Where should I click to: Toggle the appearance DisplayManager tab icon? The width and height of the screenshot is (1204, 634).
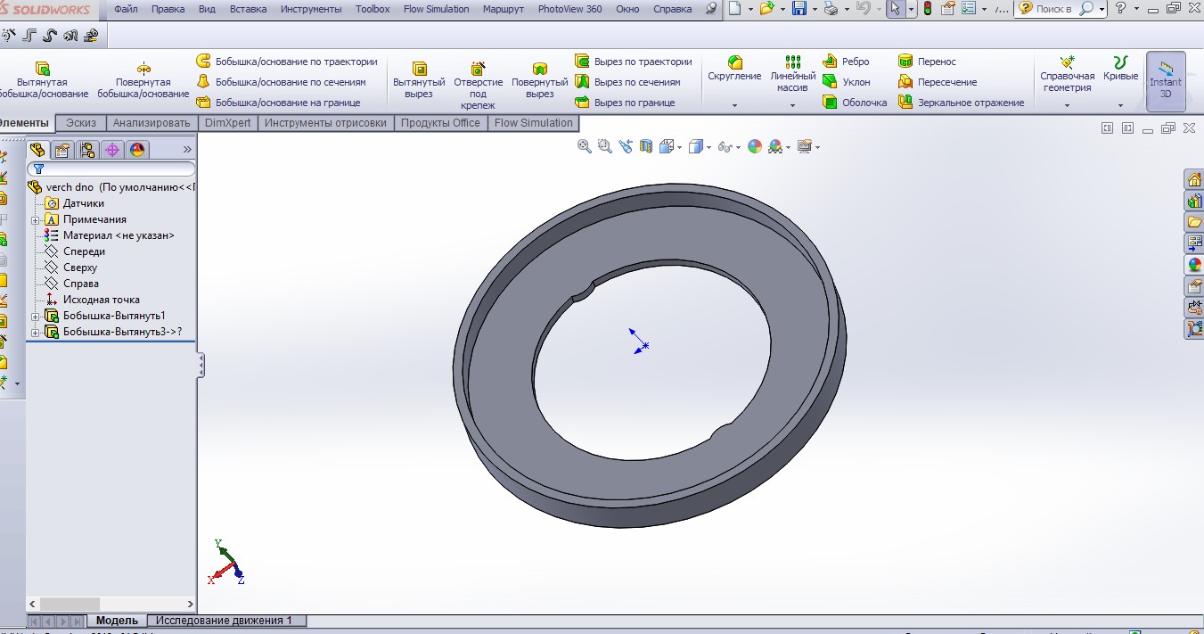137,150
